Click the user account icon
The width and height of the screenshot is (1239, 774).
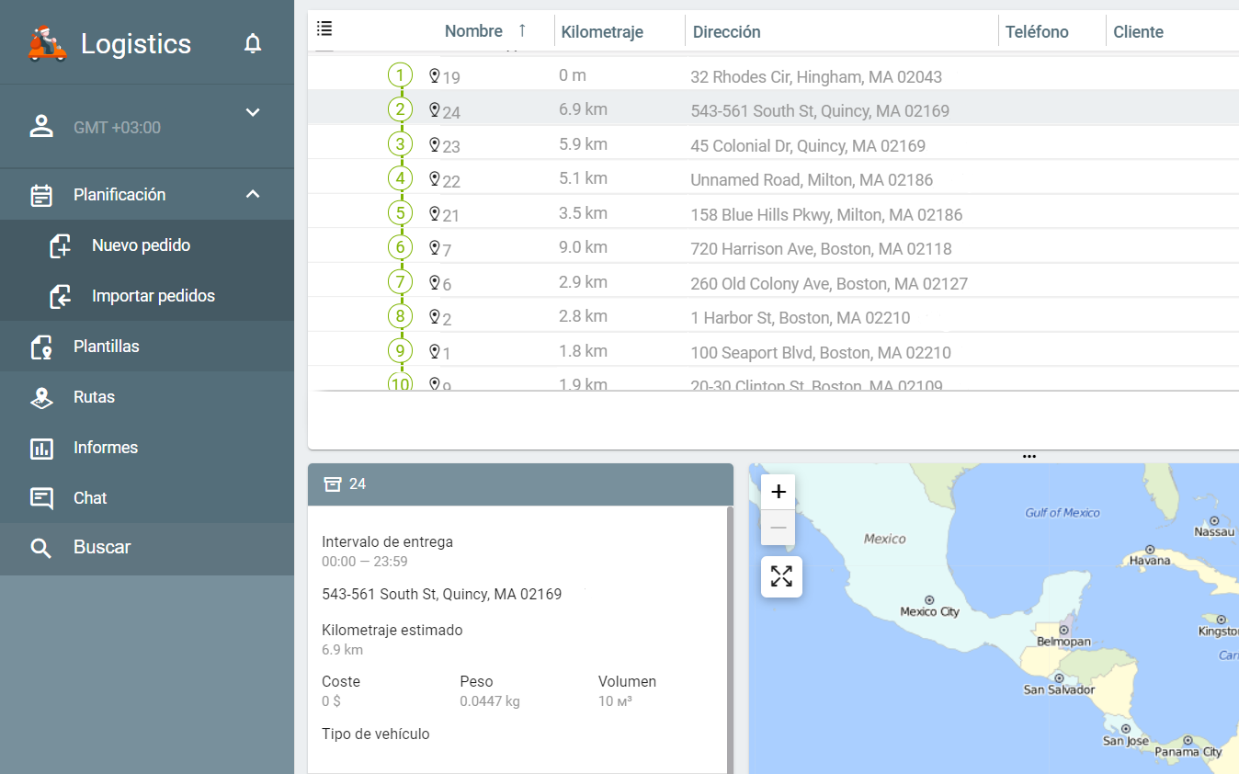(x=41, y=127)
